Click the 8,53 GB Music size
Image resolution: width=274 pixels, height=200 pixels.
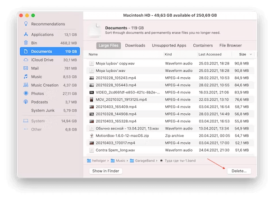(x=70, y=77)
